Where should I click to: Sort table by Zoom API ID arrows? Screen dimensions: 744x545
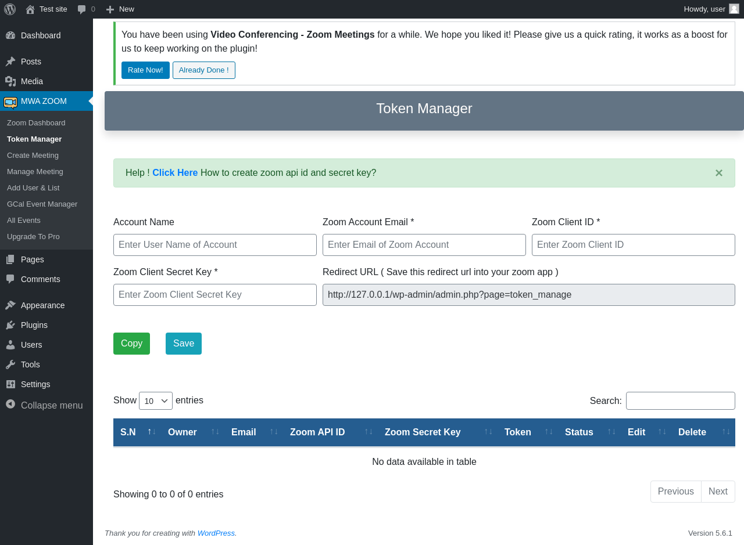369,431
